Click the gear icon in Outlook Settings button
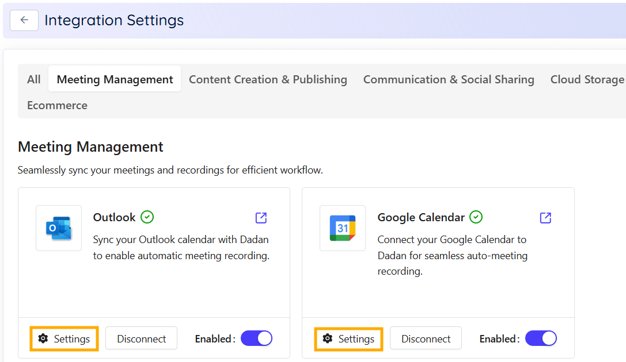626x362 pixels. tap(43, 338)
